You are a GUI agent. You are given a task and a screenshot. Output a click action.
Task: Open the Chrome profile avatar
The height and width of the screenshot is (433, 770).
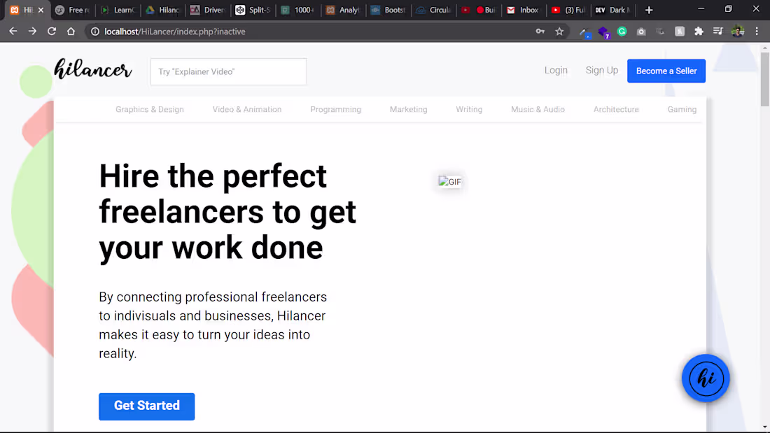(738, 31)
